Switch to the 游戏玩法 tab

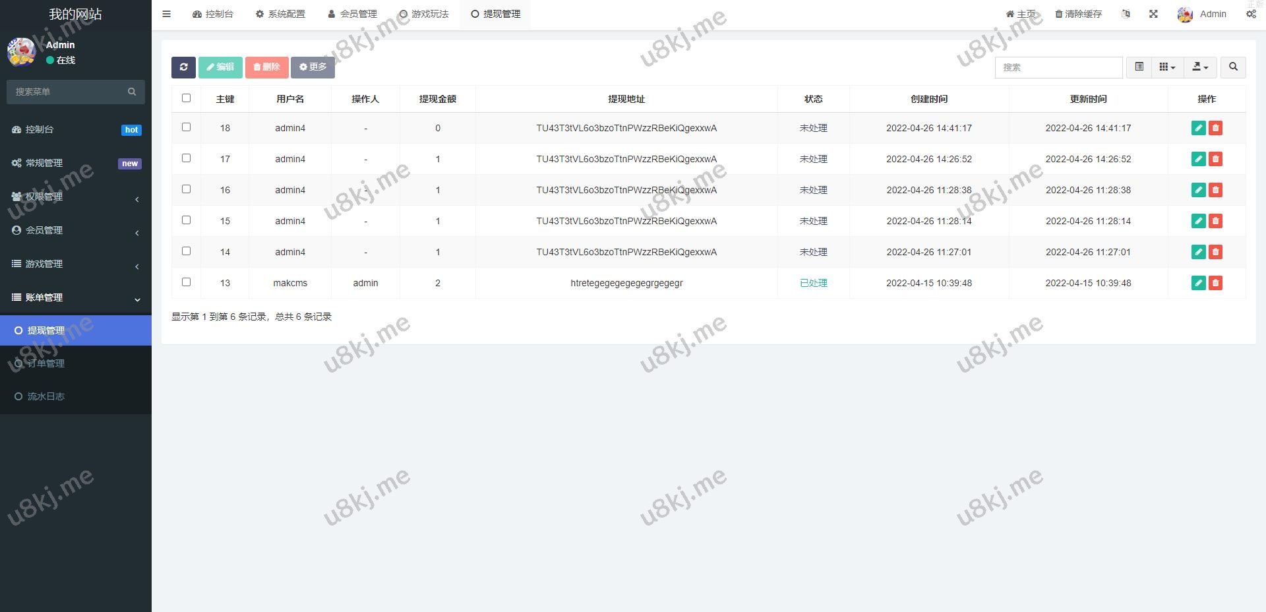pyautogui.click(x=424, y=14)
